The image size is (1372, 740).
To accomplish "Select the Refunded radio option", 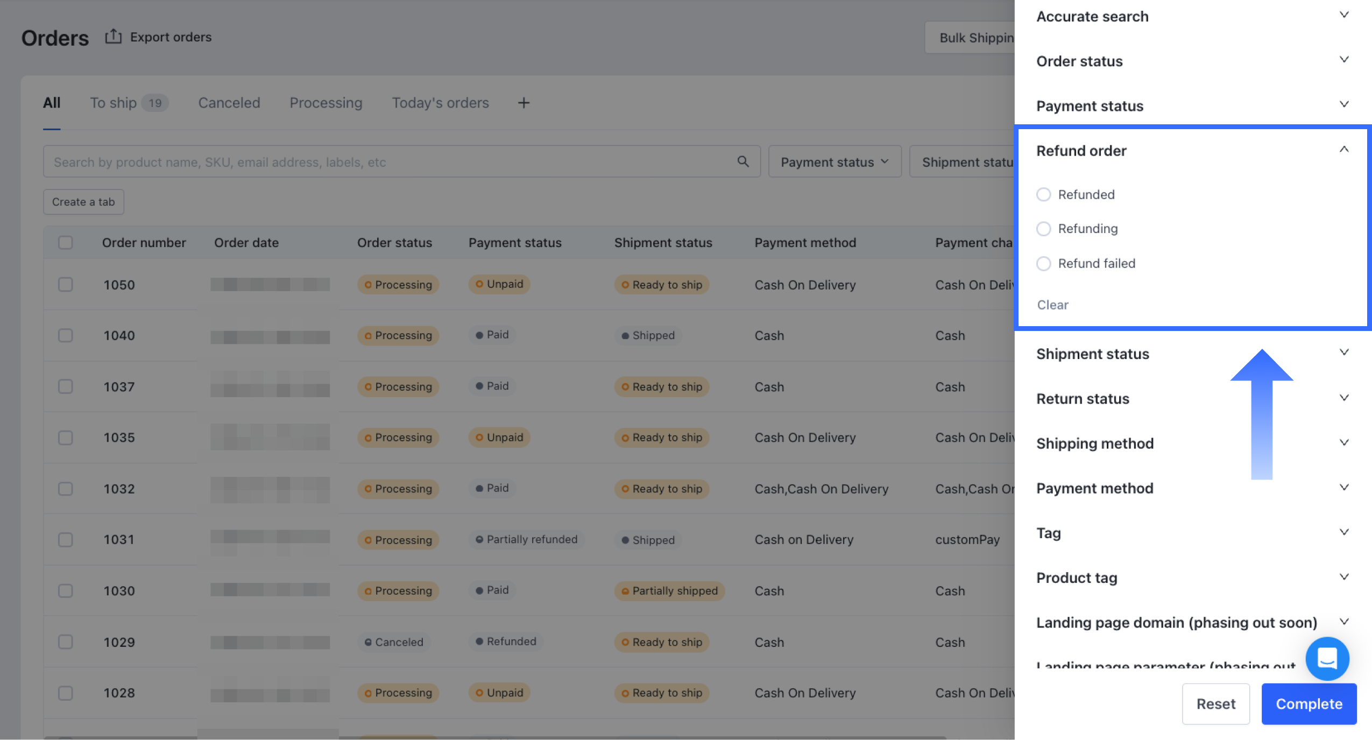I will [x=1043, y=194].
